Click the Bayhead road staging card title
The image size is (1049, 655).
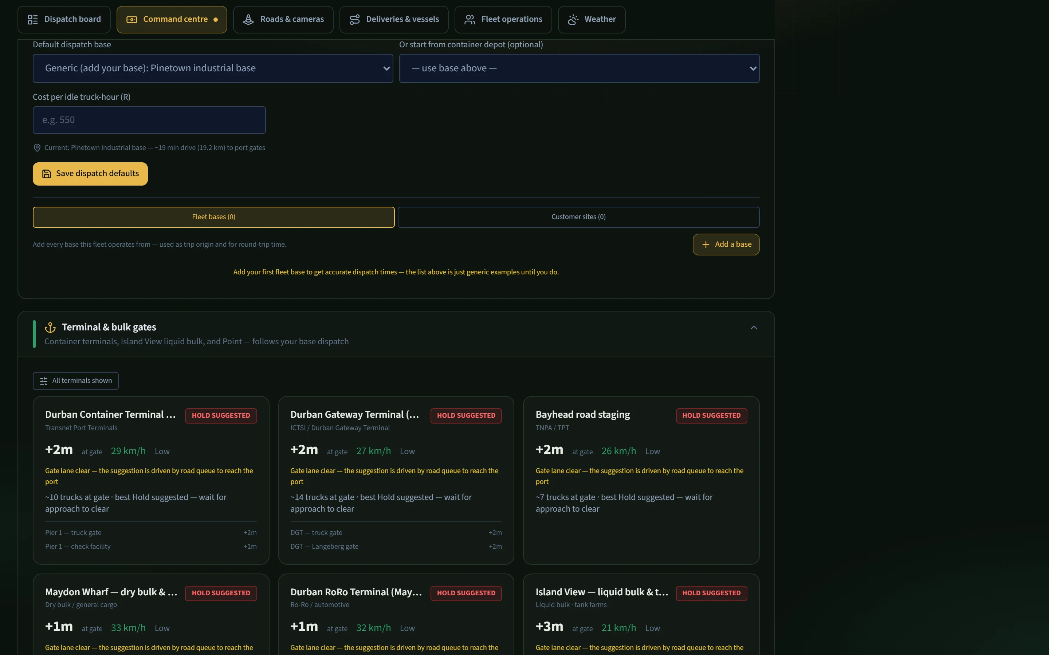582,415
